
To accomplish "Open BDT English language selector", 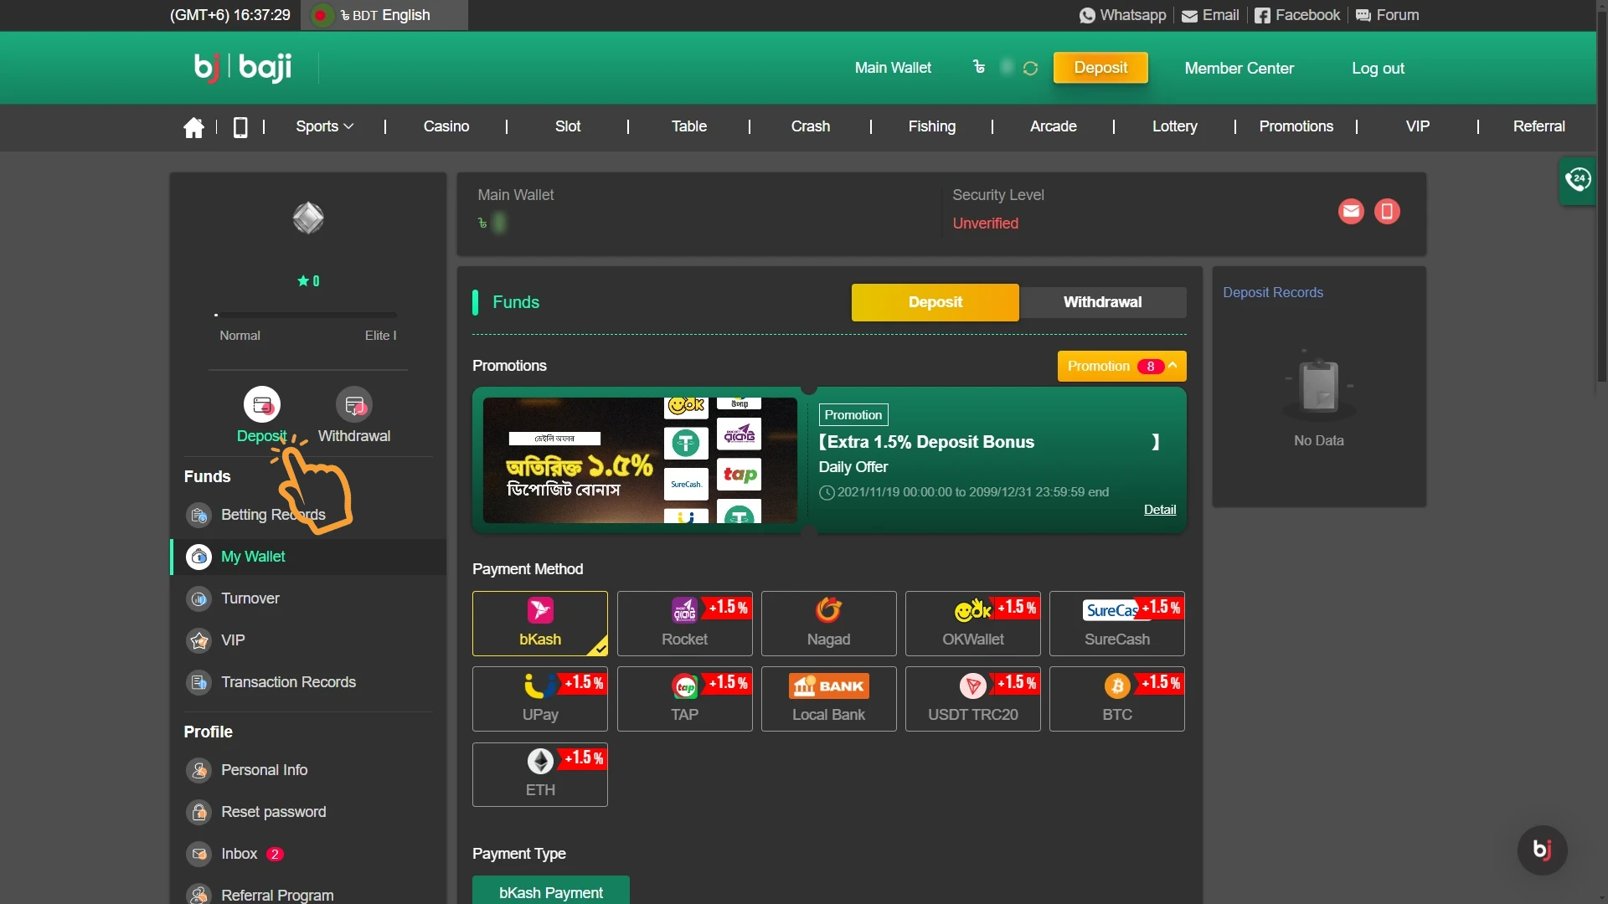I will coord(384,15).
